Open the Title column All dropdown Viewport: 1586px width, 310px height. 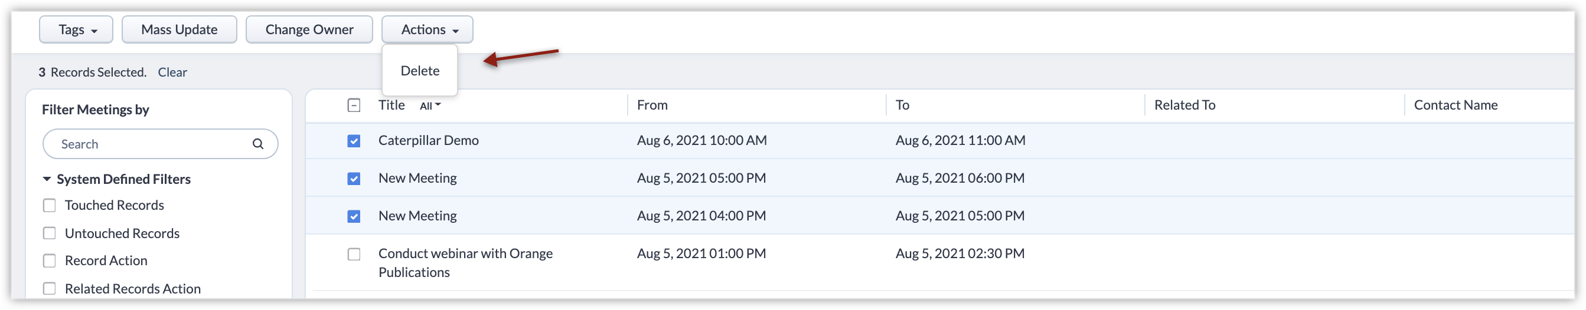click(x=430, y=106)
